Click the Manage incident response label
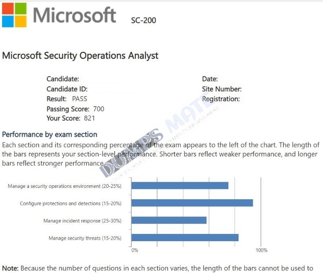This screenshot has height=273, width=323. pyautogui.click(x=82, y=221)
